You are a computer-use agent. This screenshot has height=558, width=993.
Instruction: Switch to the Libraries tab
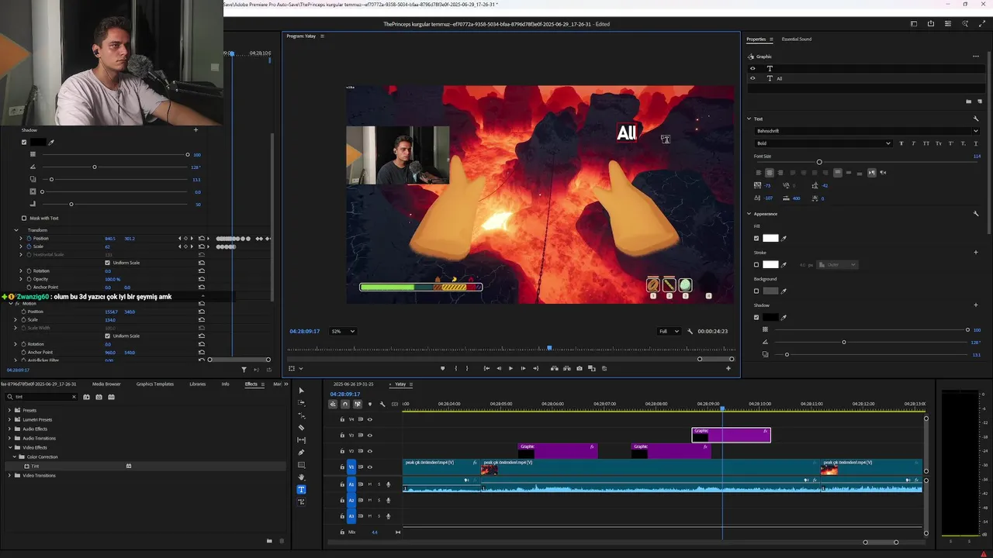198,384
